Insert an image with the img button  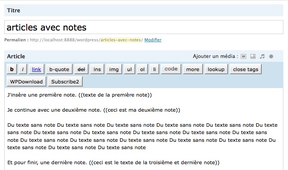(114, 69)
